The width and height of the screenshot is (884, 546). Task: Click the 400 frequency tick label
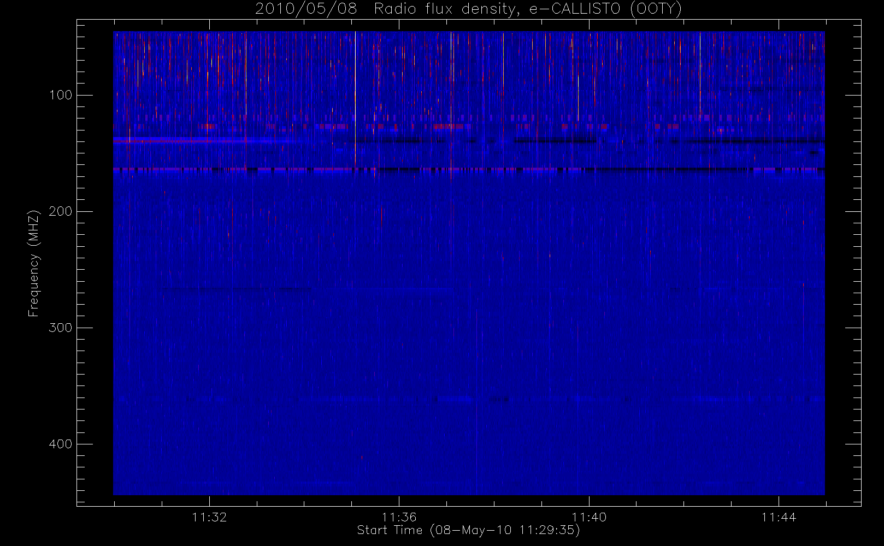click(x=61, y=444)
